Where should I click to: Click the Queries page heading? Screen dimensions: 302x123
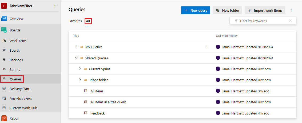click(x=77, y=9)
